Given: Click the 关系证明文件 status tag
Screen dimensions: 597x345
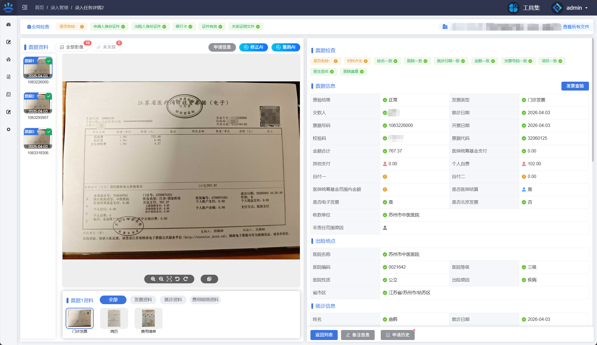Looking at the screenshot, I should [x=246, y=27].
